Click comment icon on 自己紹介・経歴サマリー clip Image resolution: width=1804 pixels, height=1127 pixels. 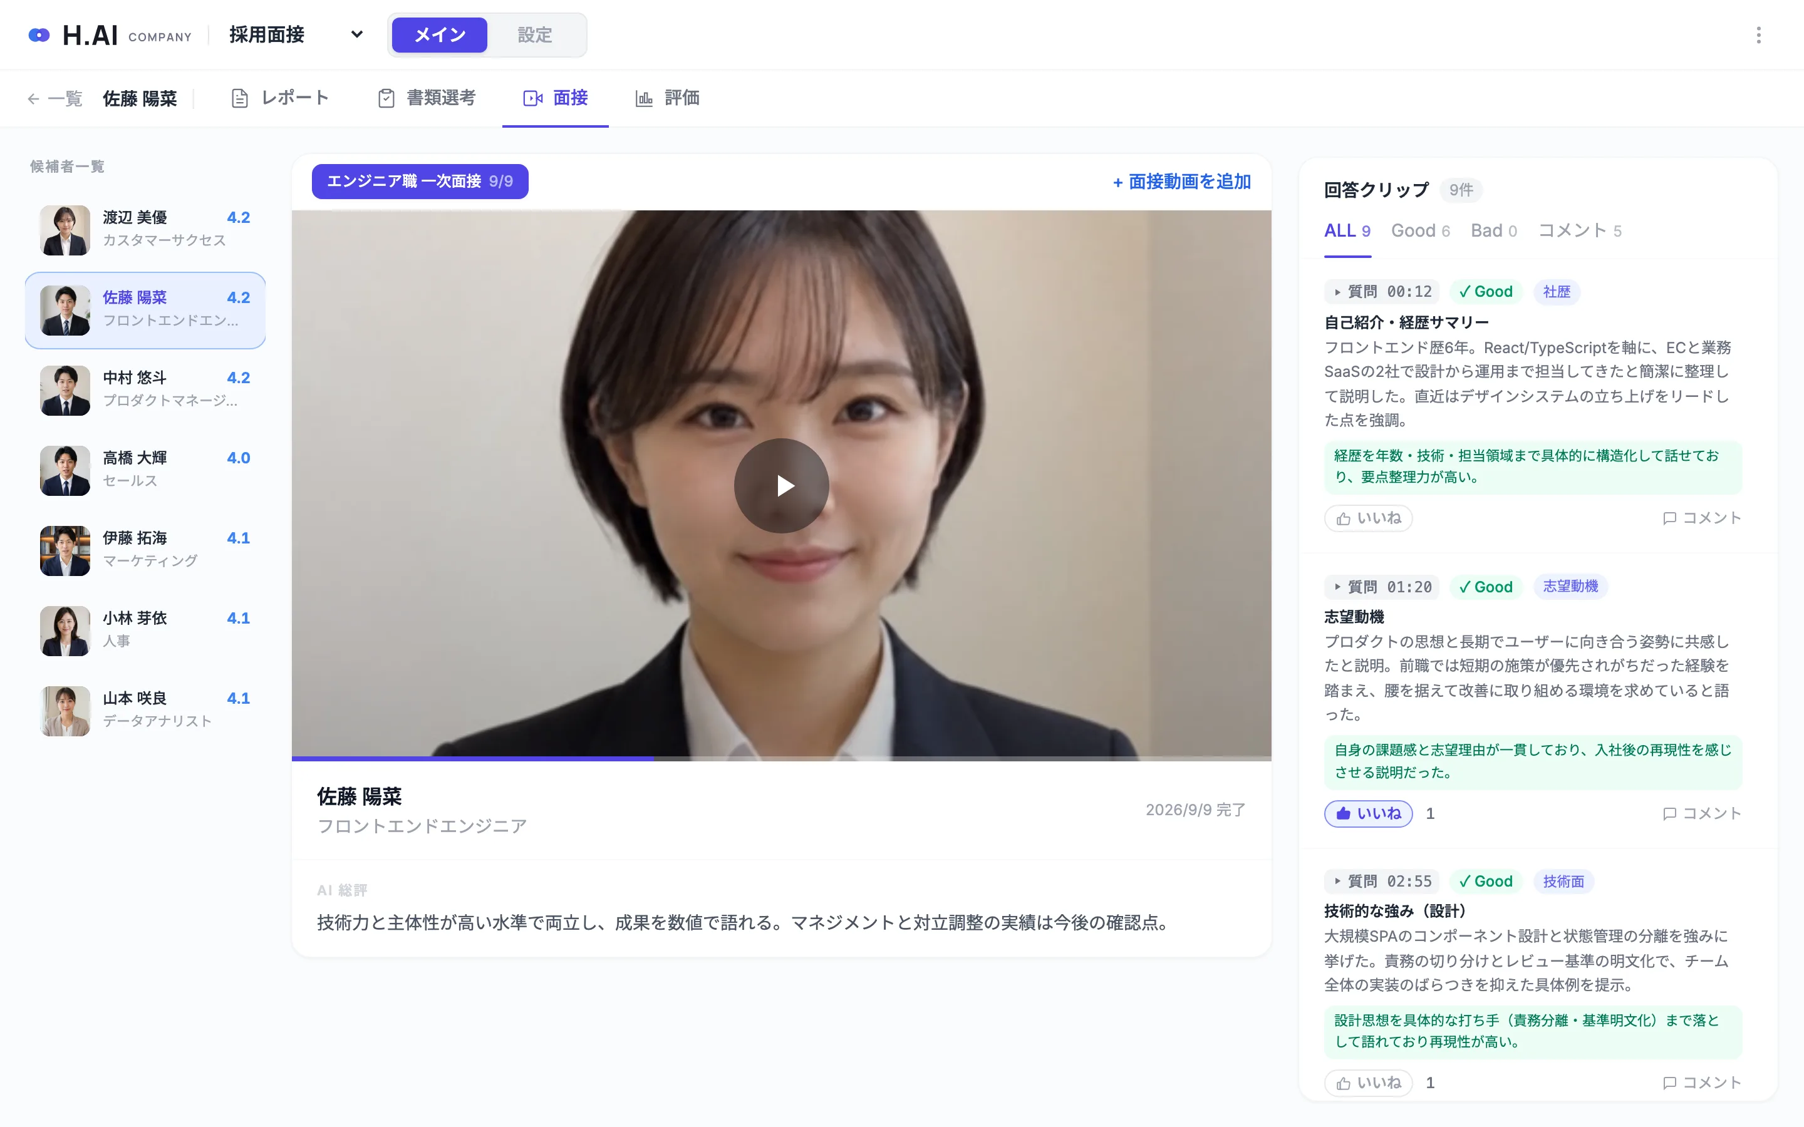coord(1670,518)
